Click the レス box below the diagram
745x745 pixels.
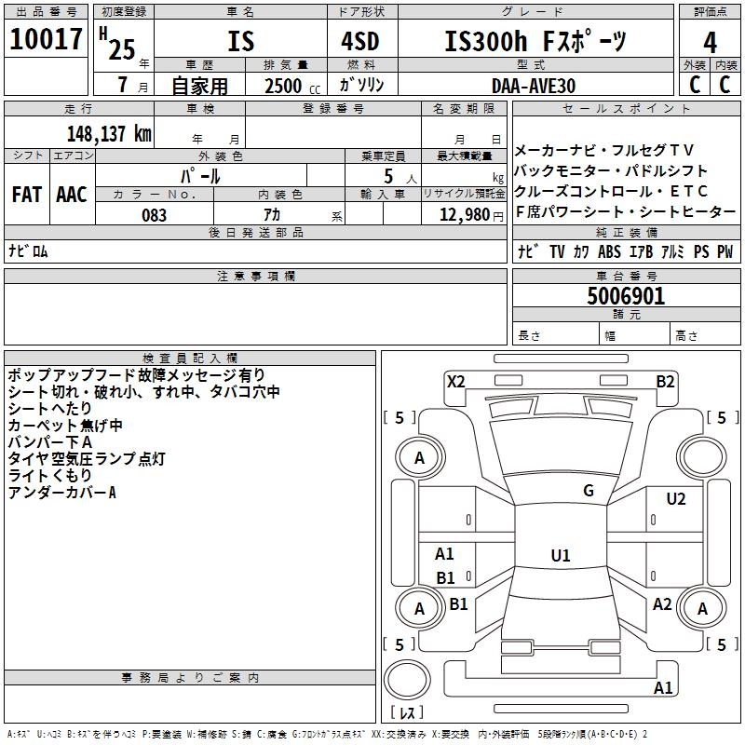click(411, 713)
